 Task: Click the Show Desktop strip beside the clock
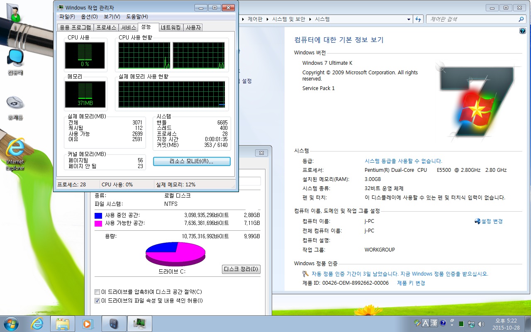pos(528,323)
